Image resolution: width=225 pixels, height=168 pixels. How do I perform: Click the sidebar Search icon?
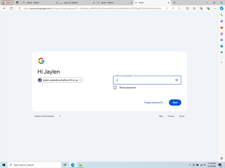[x=221, y=15]
